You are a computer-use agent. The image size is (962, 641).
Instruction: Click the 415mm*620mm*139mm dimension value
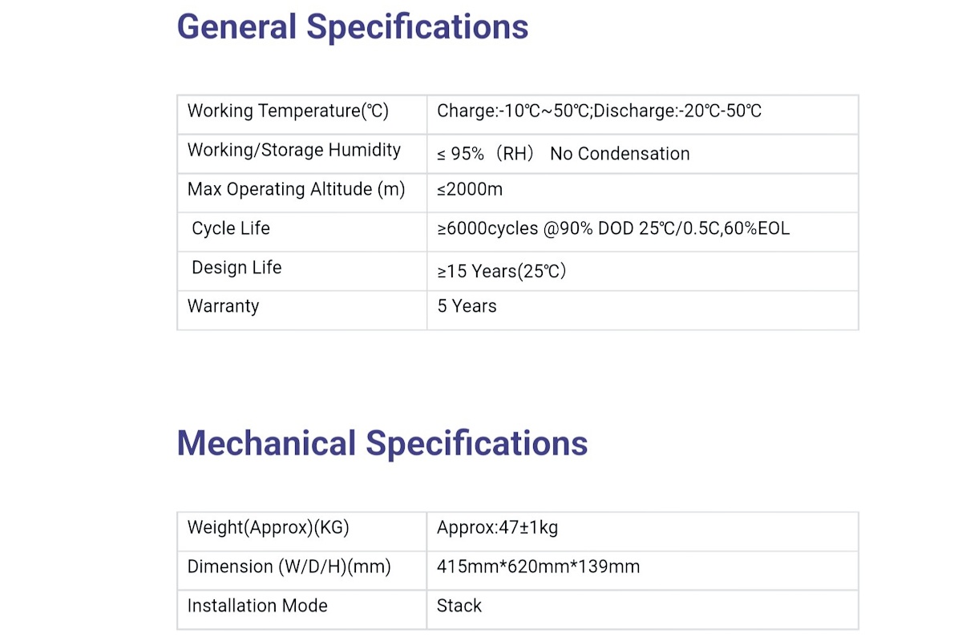538,567
